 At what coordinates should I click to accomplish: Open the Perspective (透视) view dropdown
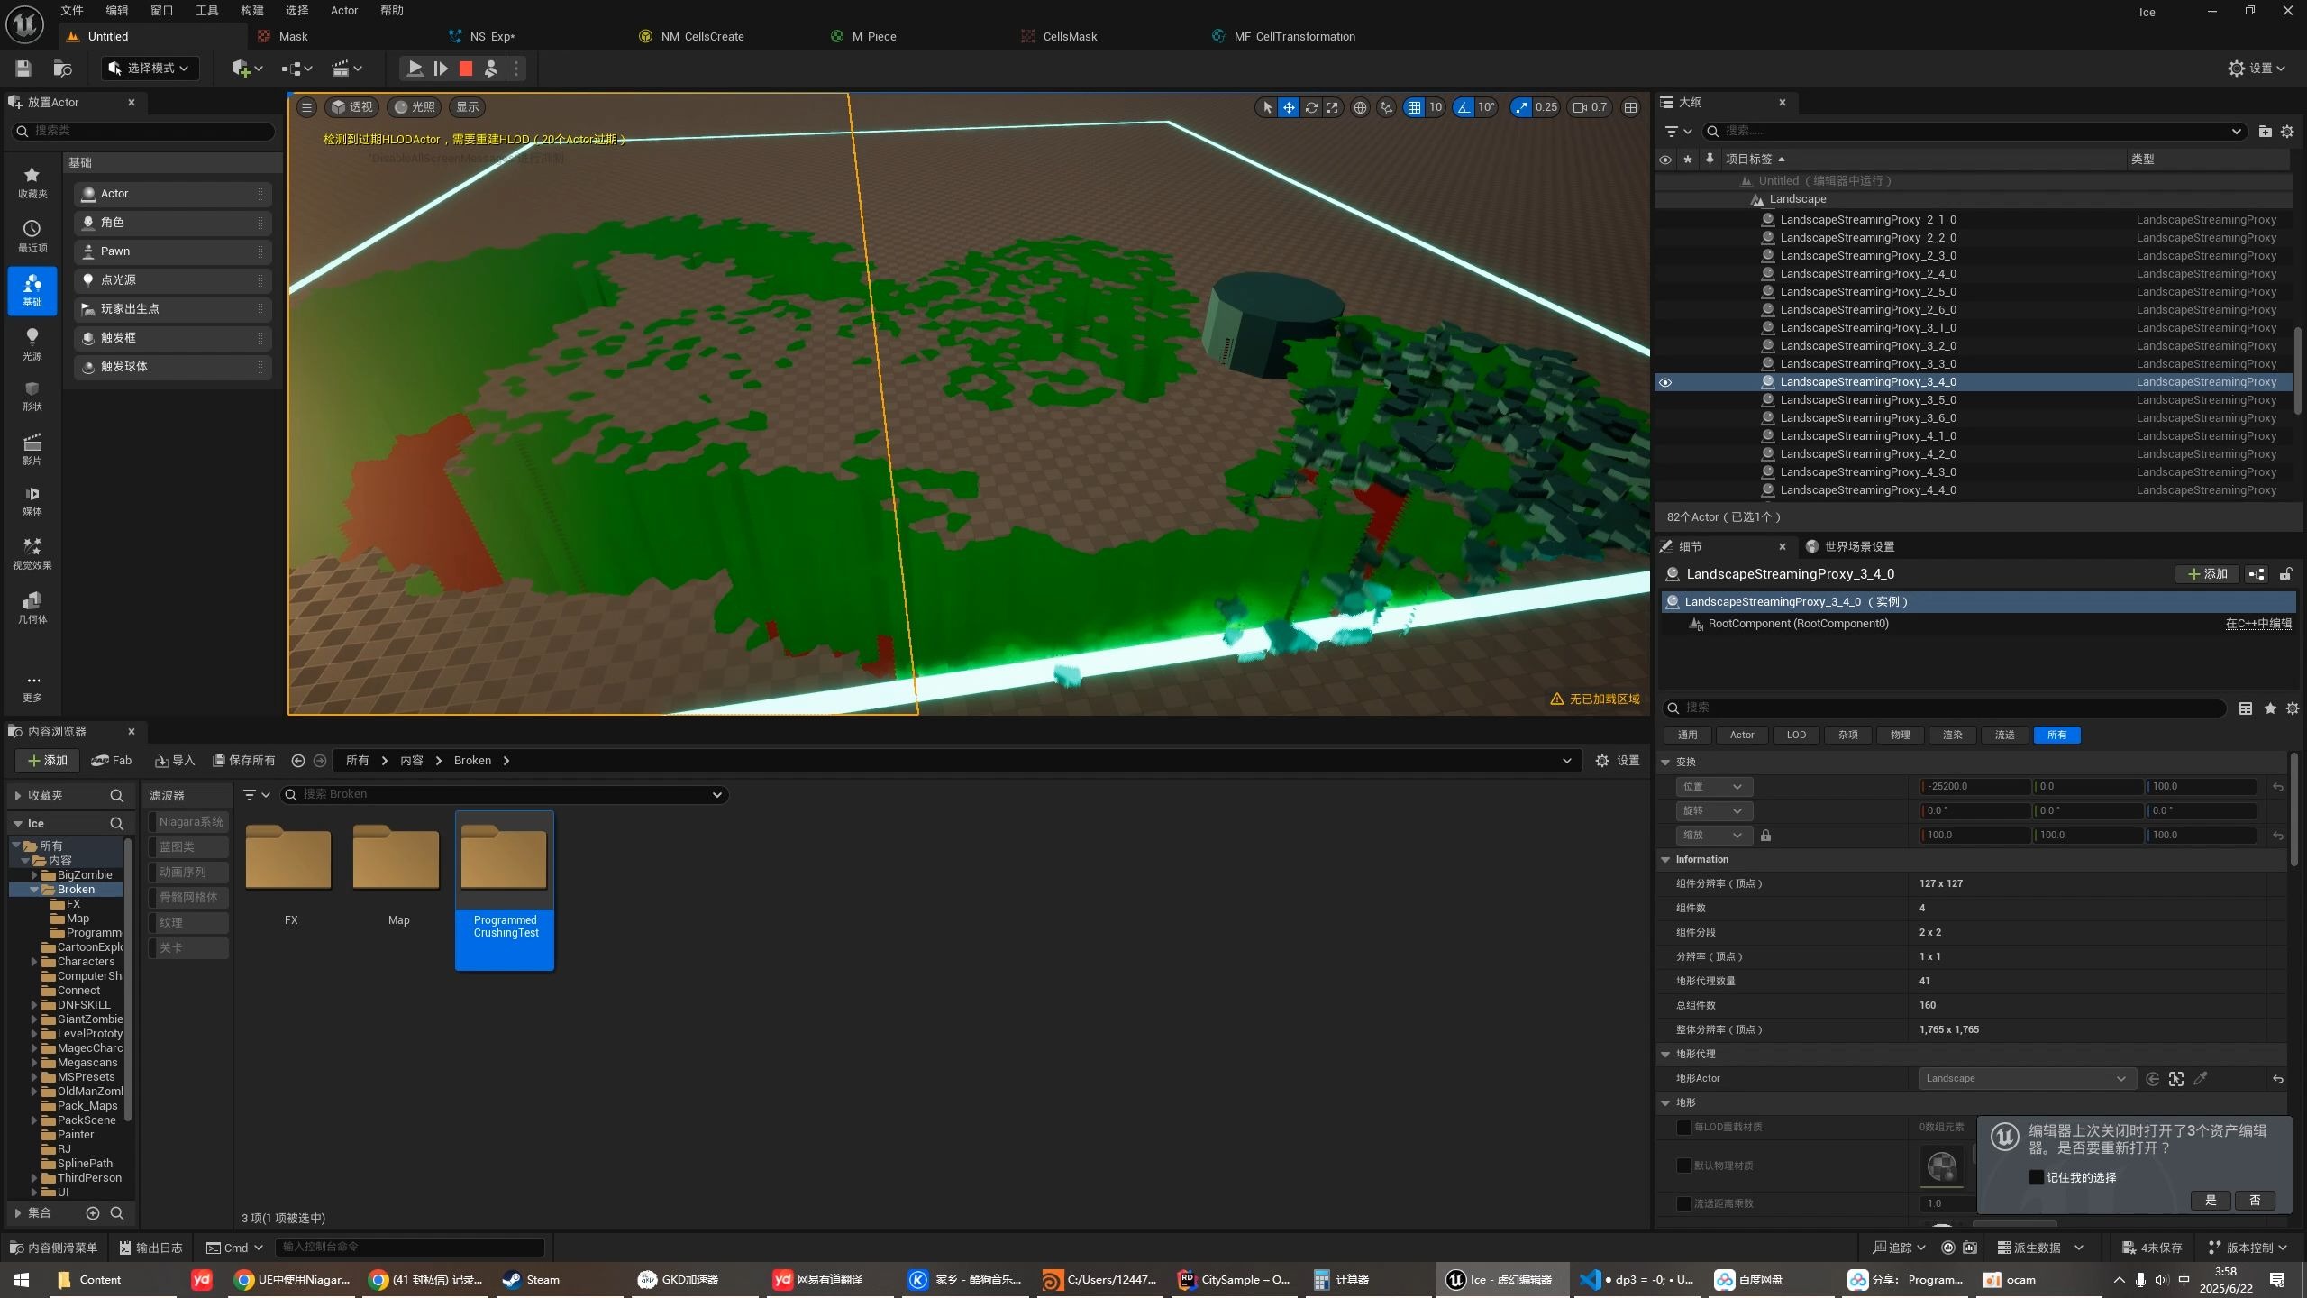point(352,107)
